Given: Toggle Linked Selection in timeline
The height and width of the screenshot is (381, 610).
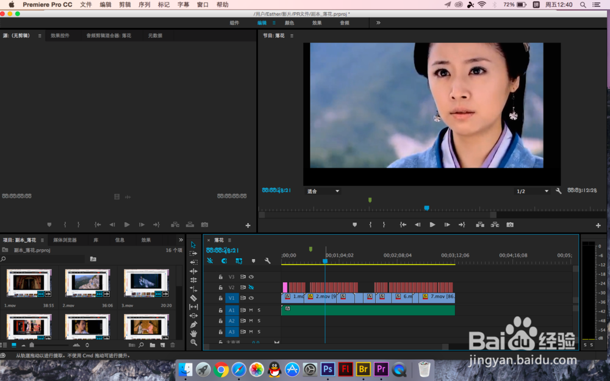Looking at the screenshot, I should [x=239, y=261].
